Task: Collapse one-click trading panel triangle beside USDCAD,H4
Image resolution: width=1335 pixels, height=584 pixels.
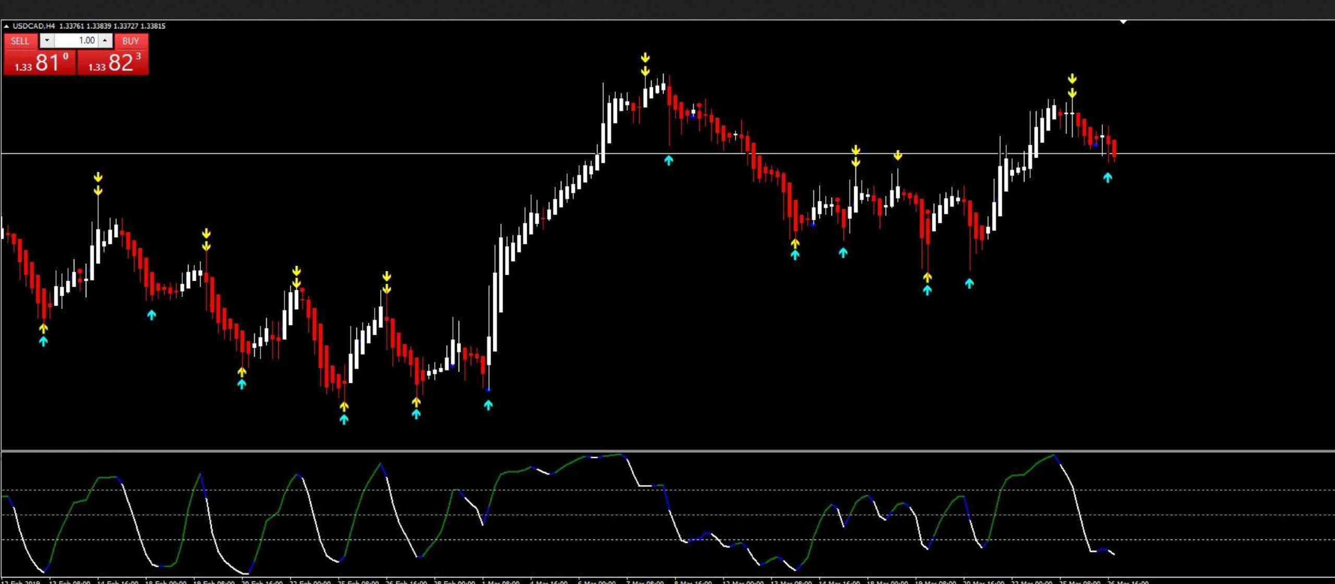Action: 6,26
